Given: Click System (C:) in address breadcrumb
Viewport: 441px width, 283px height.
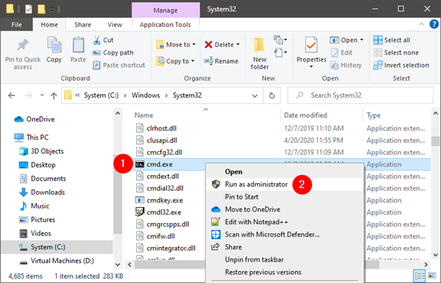Looking at the screenshot, I should click(101, 96).
